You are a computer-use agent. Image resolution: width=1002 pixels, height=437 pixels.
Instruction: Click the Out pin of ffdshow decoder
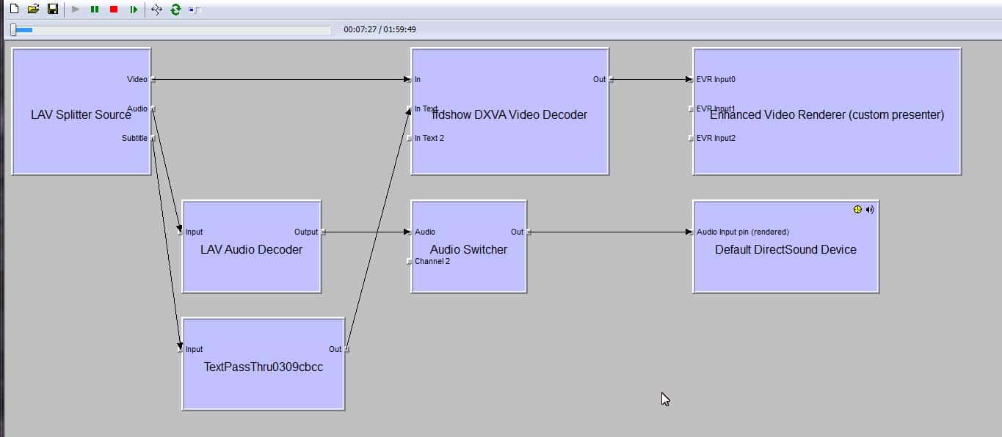(611, 79)
